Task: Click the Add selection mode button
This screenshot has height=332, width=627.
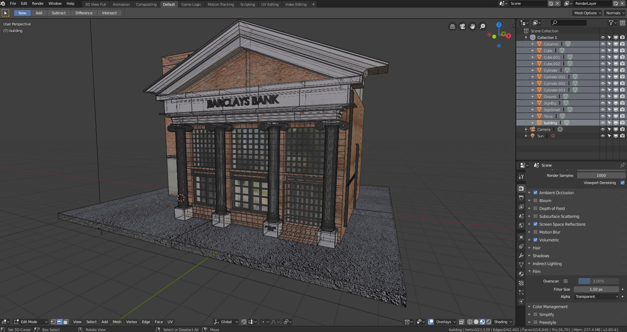Action: 39,13
